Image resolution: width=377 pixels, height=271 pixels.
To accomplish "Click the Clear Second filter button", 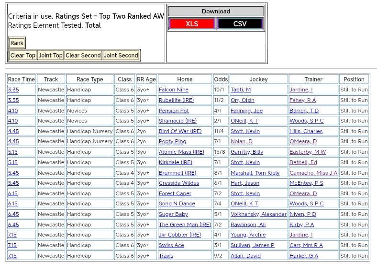I will click(x=83, y=56).
